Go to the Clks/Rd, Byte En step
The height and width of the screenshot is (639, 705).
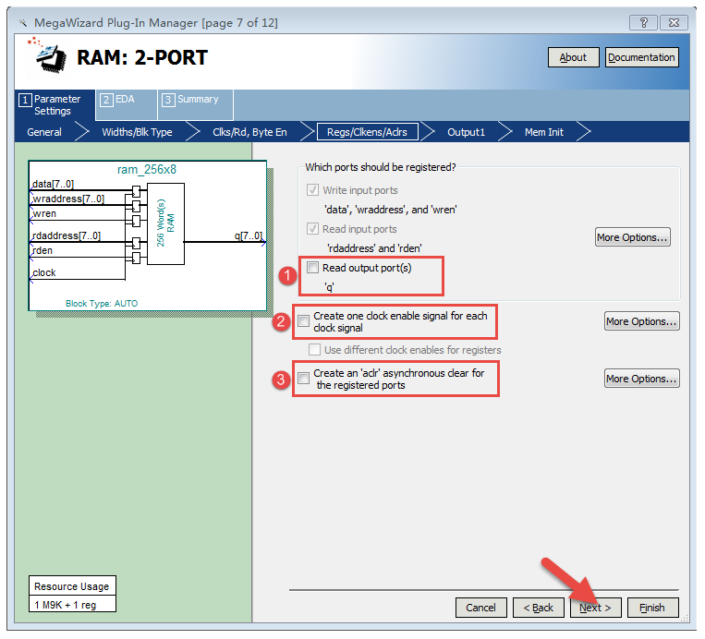pos(249,132)
